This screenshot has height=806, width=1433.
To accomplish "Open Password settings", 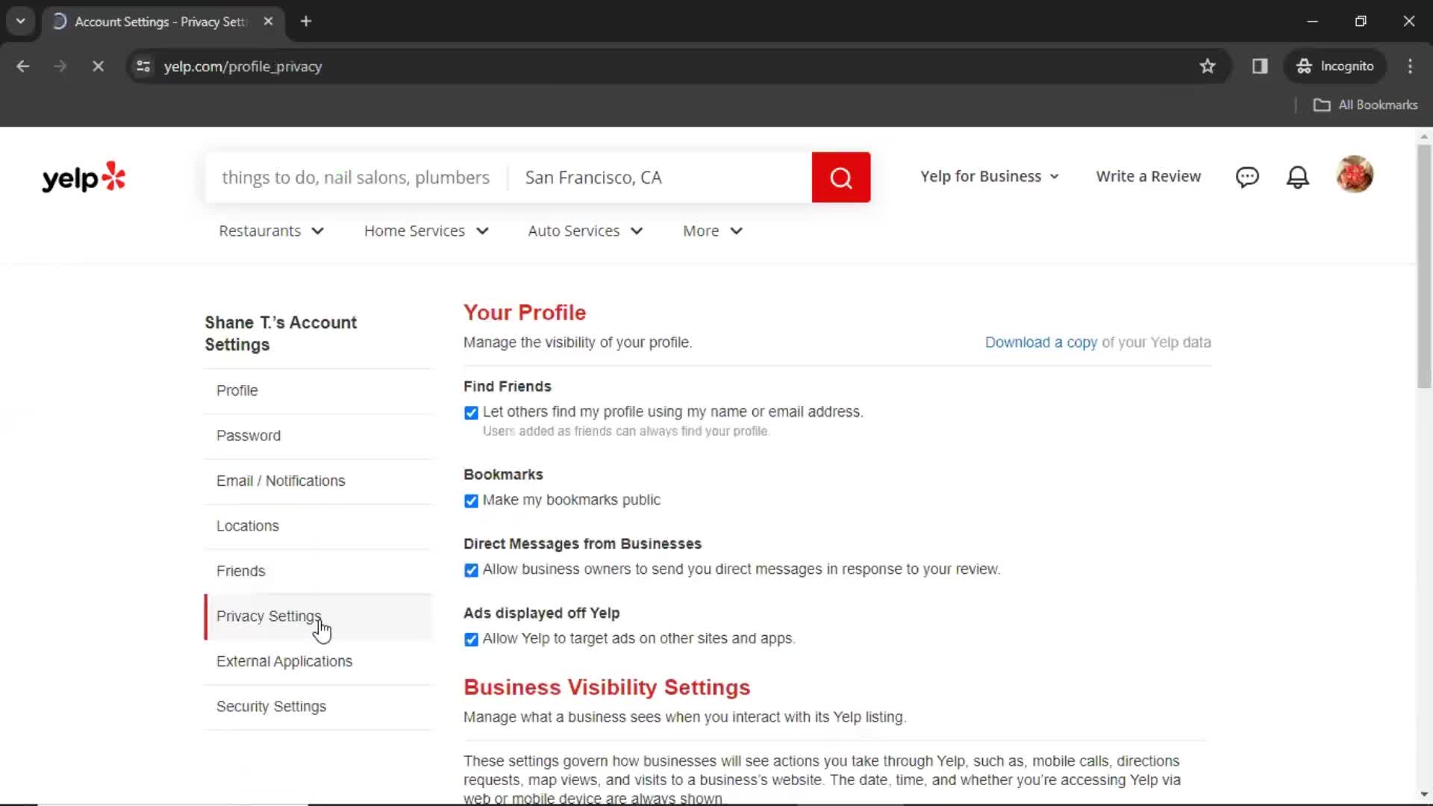I will click(x=319, y=436).
